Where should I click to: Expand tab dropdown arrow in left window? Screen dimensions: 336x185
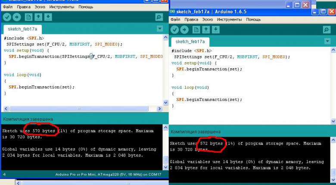click(x=160, y=28)
